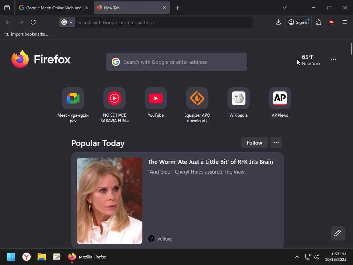The width and height of the screenshot is (353, 265).
Task: Go back to previous page
Action: coord(8,22)
